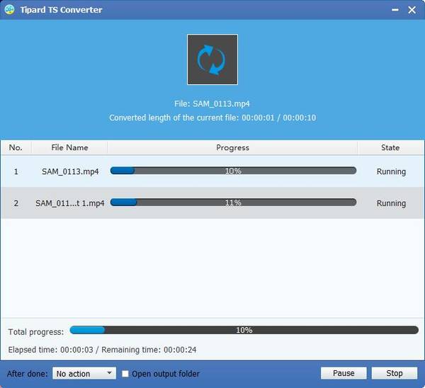Enable Open output folder checkbox
Image resolution: width=425 pixels, height=388 pixels.
pos(125,374)
